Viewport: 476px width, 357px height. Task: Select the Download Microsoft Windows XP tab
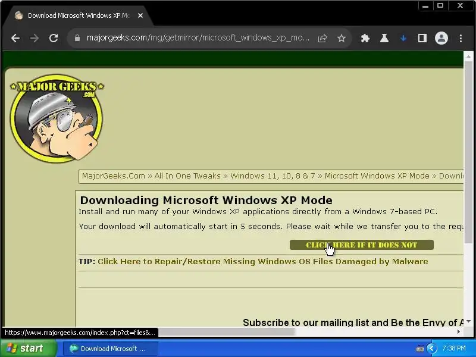pyautogui.click(x=79, y=15)
